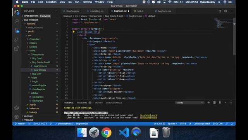Switch to the viewBugs.jsx tab
The width and height of the screenshot is (248, 140).
tap(72, 11)
